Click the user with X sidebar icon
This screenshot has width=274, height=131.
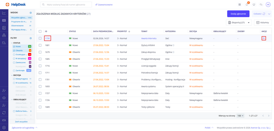pyautogui.click(x=4, y=90)
